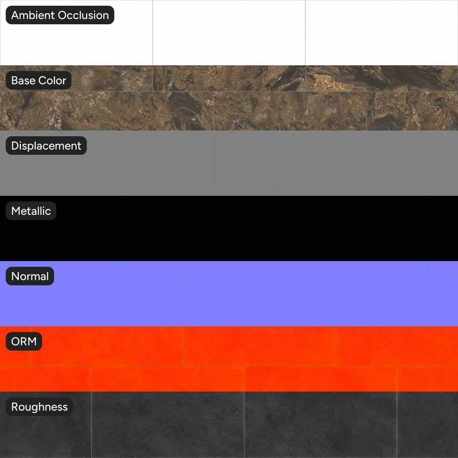Select the Displacement label

46,146
